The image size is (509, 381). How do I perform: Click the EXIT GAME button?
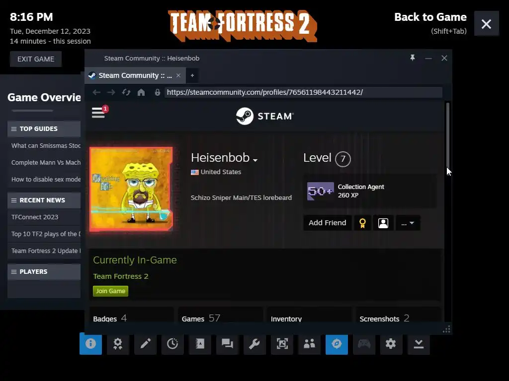click(x=36, y=60)
